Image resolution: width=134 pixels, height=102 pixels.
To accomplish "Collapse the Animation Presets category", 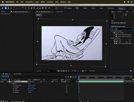I will pyautogui.click(x=111, y=31).
